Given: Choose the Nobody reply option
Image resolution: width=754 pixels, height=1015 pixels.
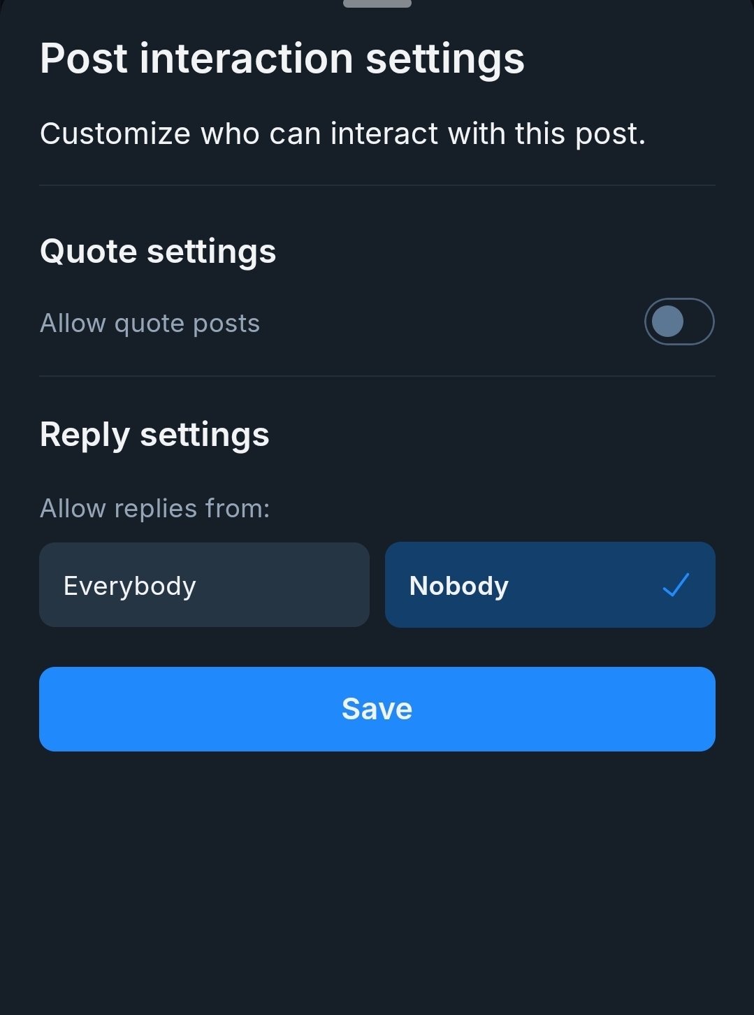Looking at the screenshot, I should point(550,585).
